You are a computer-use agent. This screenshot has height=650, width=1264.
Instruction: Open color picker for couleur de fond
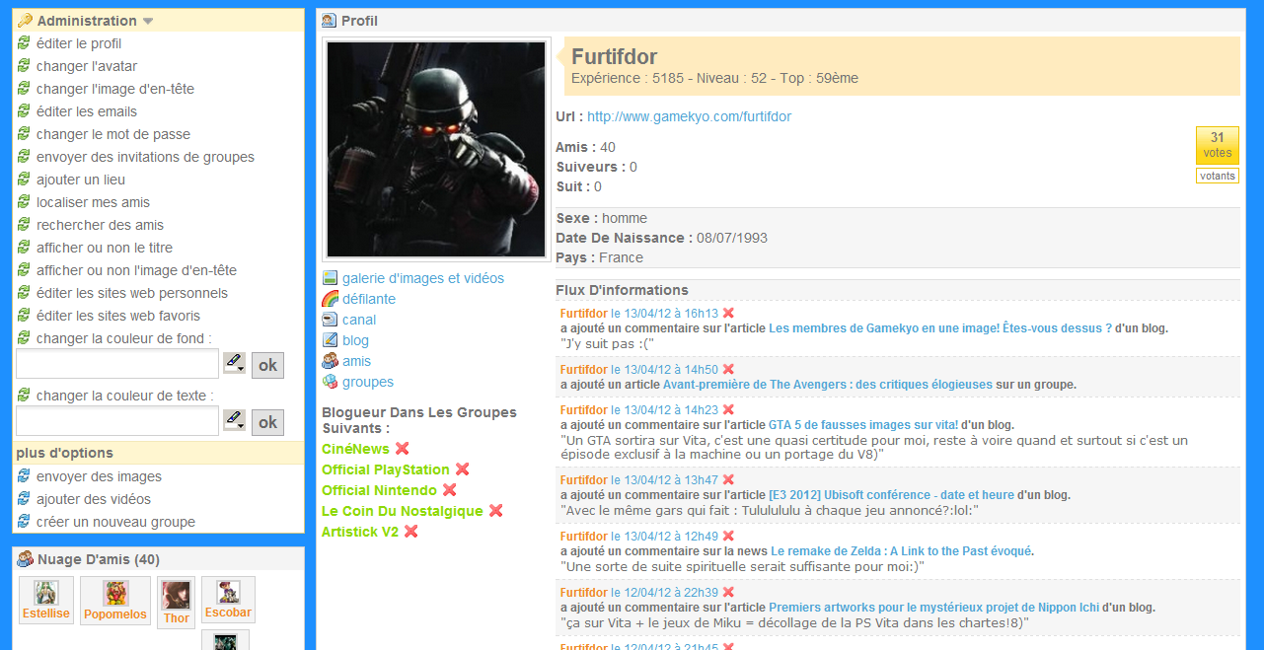[x=234, y=364]
